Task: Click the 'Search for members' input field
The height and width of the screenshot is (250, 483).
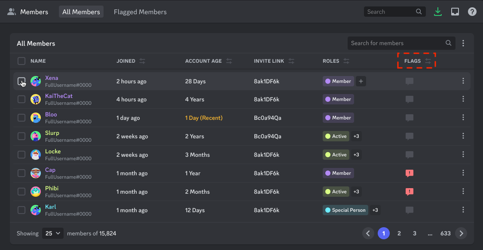Action: (x=395, y=43)
